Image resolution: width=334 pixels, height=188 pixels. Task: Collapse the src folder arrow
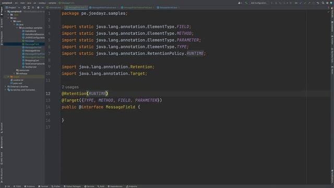[8, 18]
